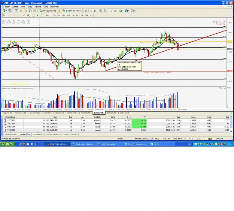
Task: Draw a horizontal line tool
Action: coord(19,15)
